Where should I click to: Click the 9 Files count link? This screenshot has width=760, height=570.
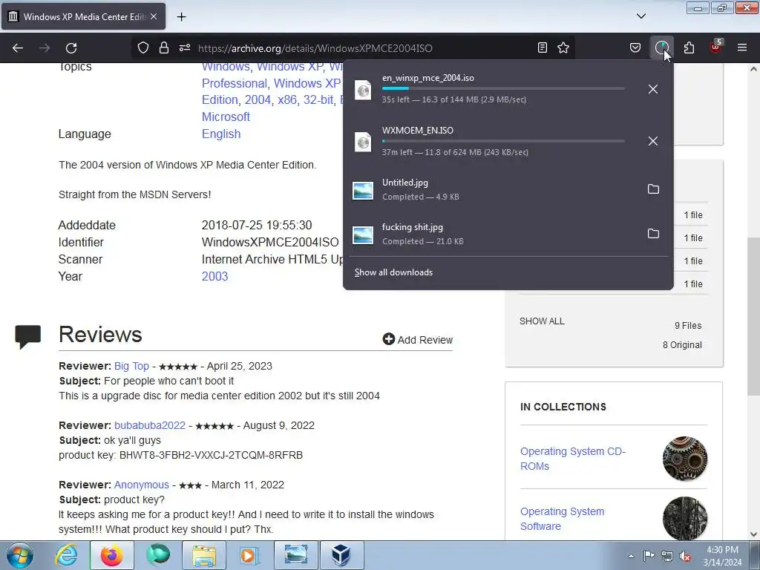pos(688,326)
